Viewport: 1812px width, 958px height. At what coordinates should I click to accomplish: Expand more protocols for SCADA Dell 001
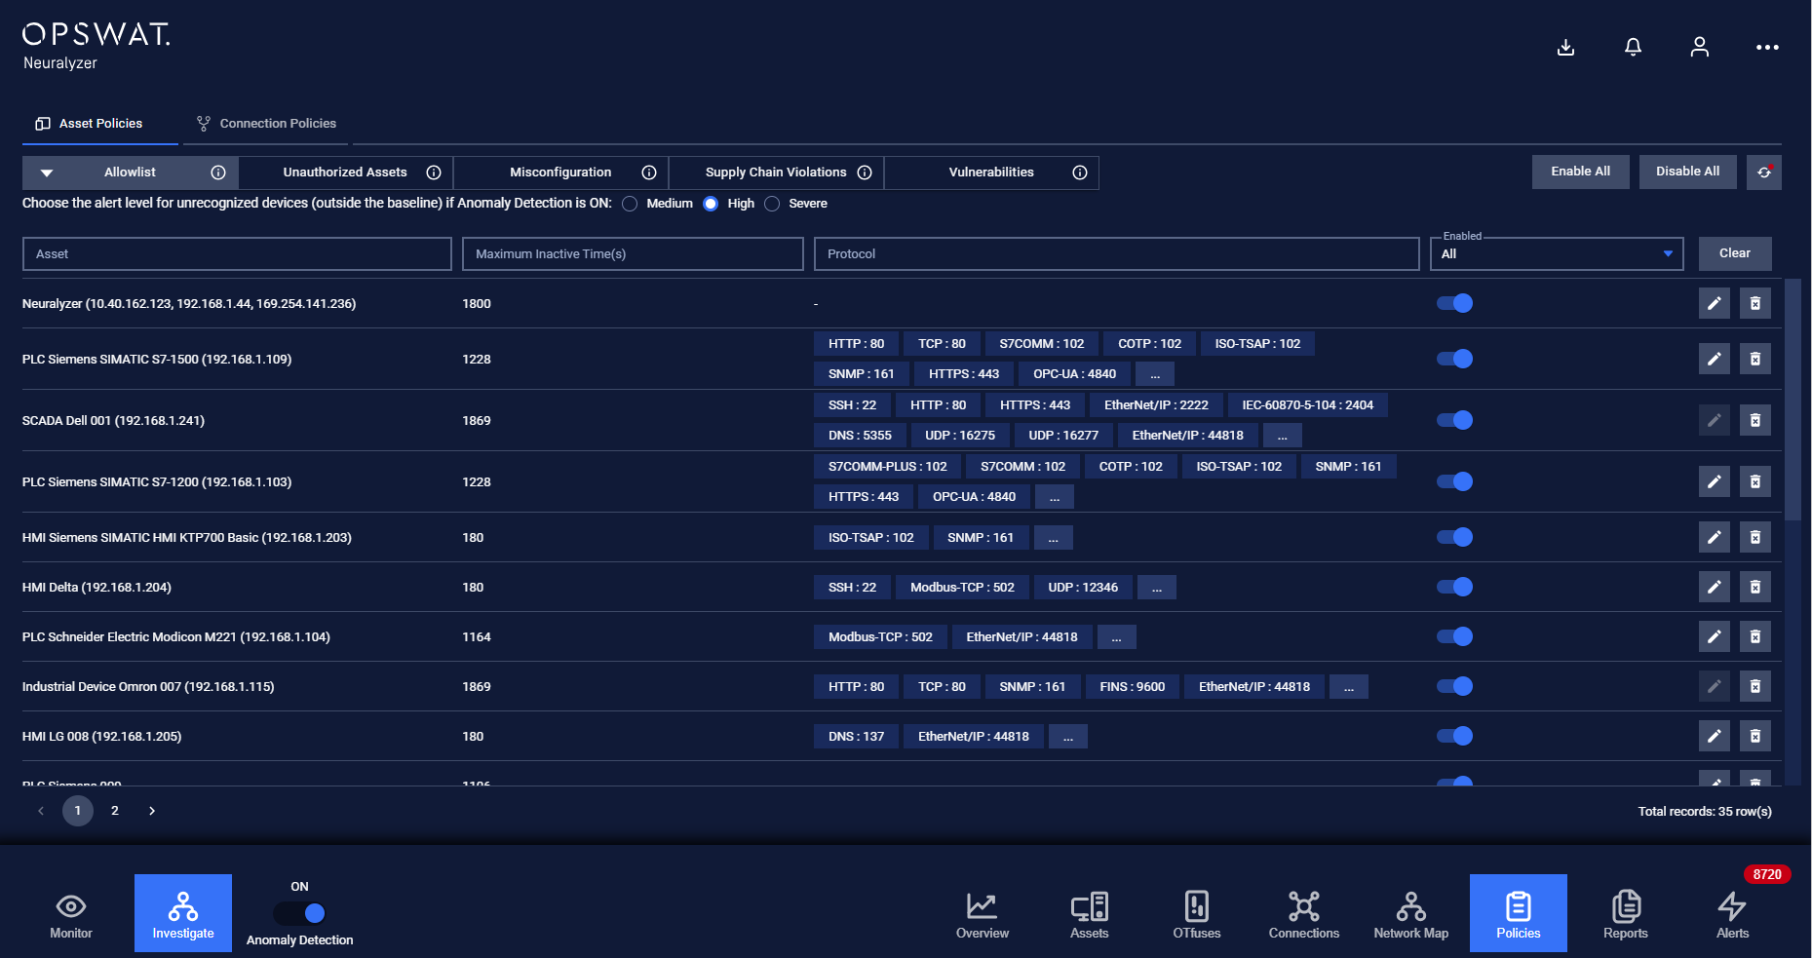point(1283,436)
